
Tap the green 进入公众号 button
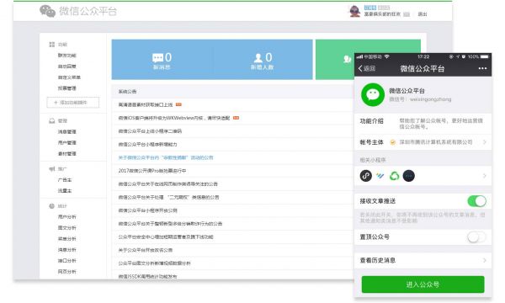(423, 284)
